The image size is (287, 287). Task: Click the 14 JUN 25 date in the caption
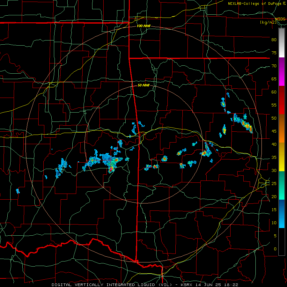point(208,285)
